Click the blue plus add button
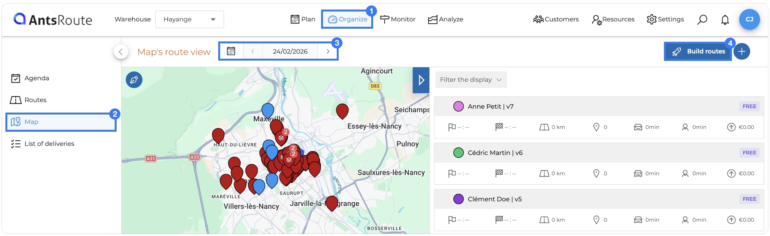 point(742,51)
